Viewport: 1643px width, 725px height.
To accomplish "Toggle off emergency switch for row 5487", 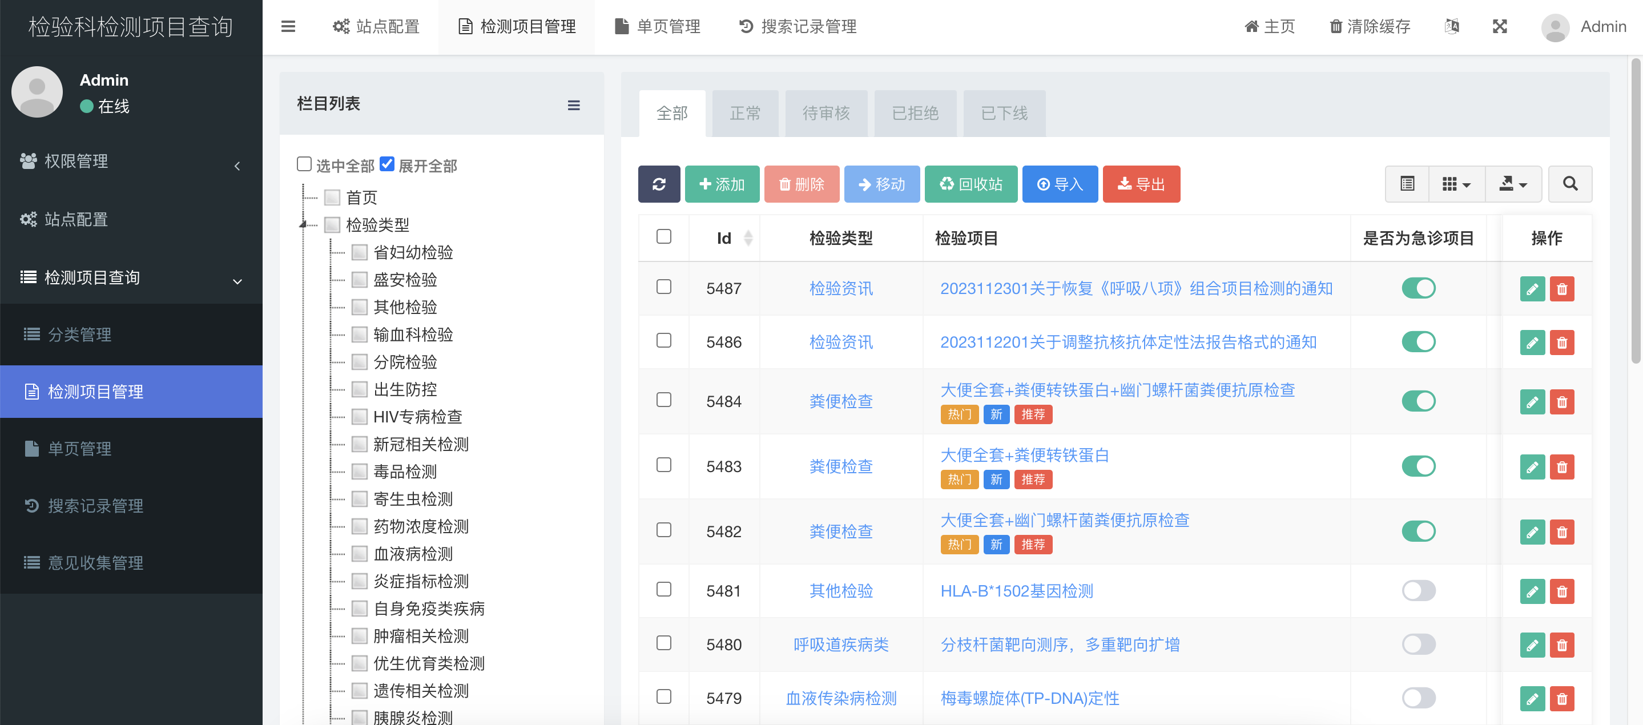I will click(1418, 288).
